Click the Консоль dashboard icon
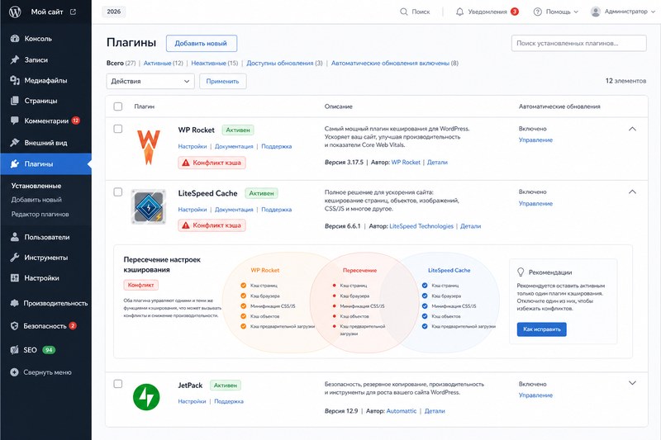The width and height of the screenshot is (661, 440). [x=15, y=38]
